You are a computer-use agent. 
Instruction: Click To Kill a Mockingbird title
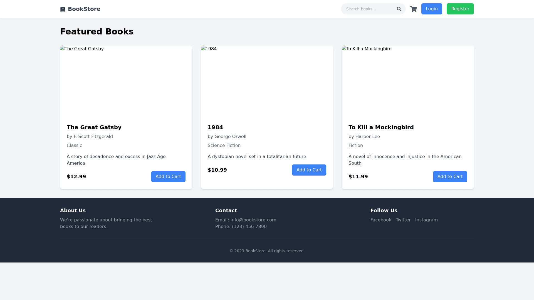coord(381,127)
